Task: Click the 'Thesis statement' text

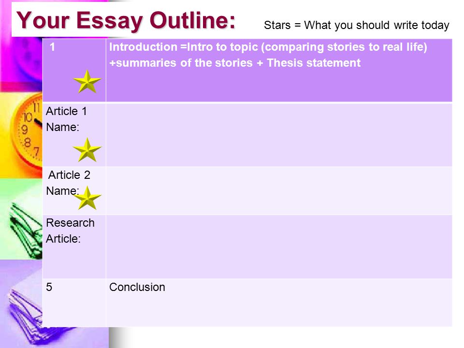Action: click(x=313, y=63)
